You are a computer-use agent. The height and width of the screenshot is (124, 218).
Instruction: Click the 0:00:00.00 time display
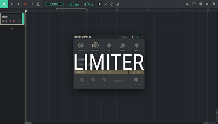pos(54,4)
